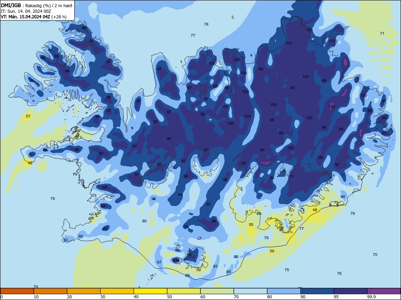This screenshot has width=401, height=300.
Task: Click the amber 20–30 legend swatch
Action: tap(84, 291)
